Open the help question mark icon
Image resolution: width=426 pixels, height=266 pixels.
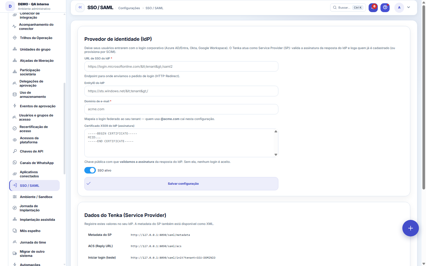pos(385,8)
